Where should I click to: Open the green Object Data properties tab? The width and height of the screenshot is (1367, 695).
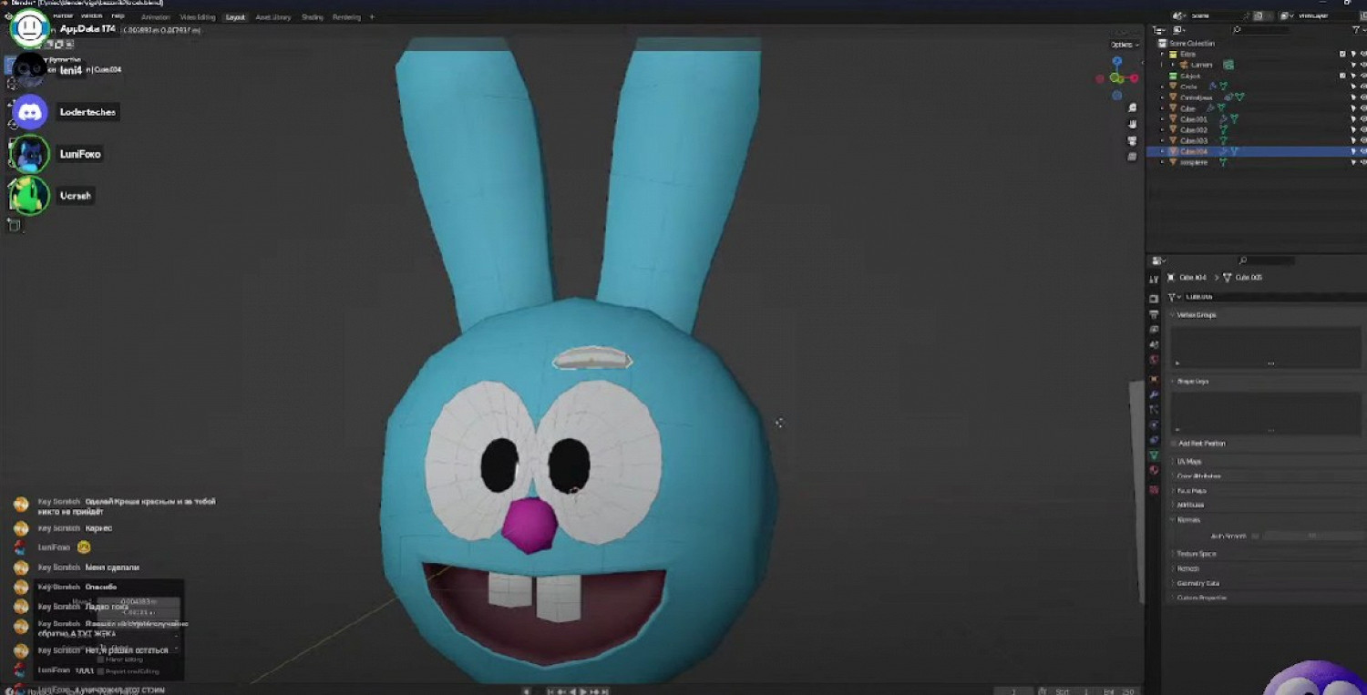[1154, 455]
